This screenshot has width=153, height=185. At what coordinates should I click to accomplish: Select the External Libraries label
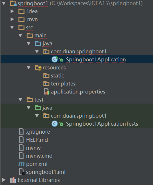click(39, 180)
